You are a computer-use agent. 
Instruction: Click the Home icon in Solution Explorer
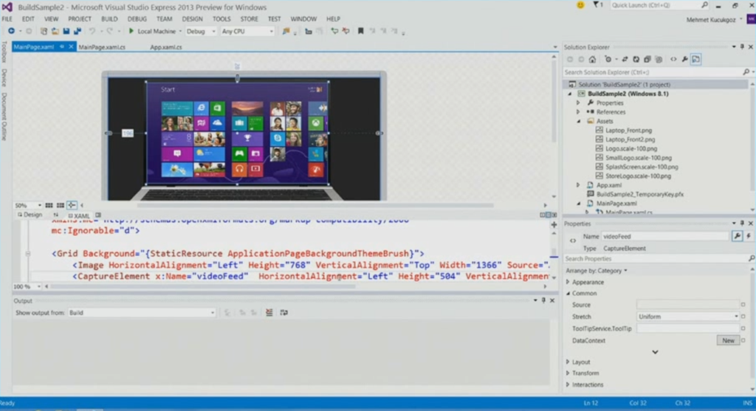(x=592, y=59)
